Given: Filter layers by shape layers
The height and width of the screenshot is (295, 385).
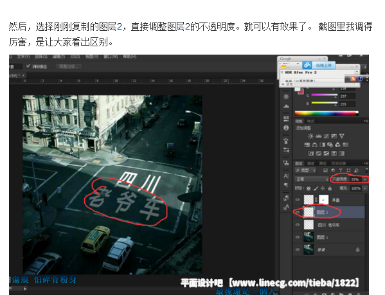Looking at the screenshot, I should point(348,170).
